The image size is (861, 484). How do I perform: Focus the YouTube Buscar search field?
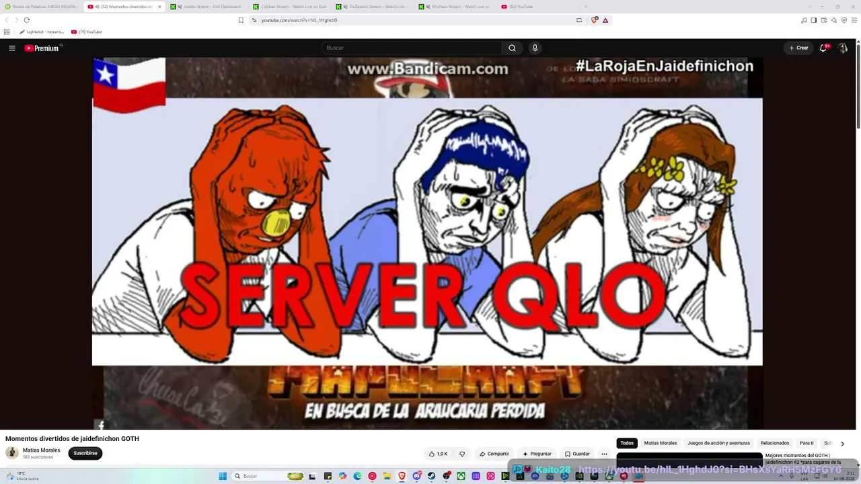click(411, 48)
